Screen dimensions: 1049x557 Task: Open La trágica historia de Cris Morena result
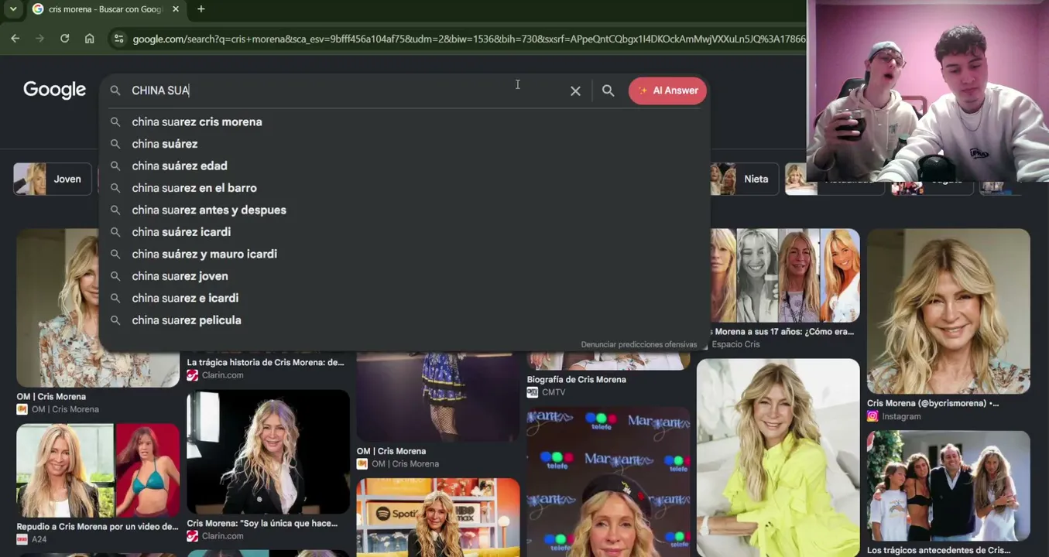pos(266,362)
